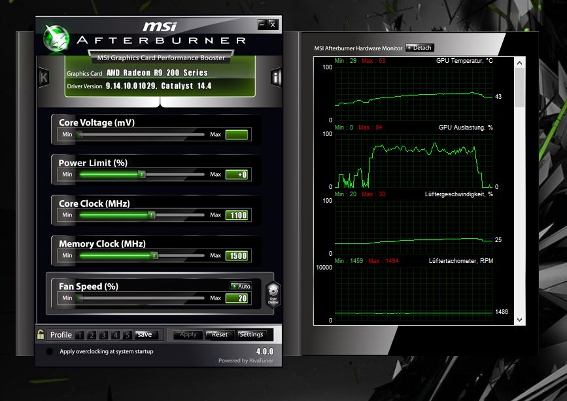Click the GPU Temperatur graph
Screen dimensions: 567x401
pos(413,94)
